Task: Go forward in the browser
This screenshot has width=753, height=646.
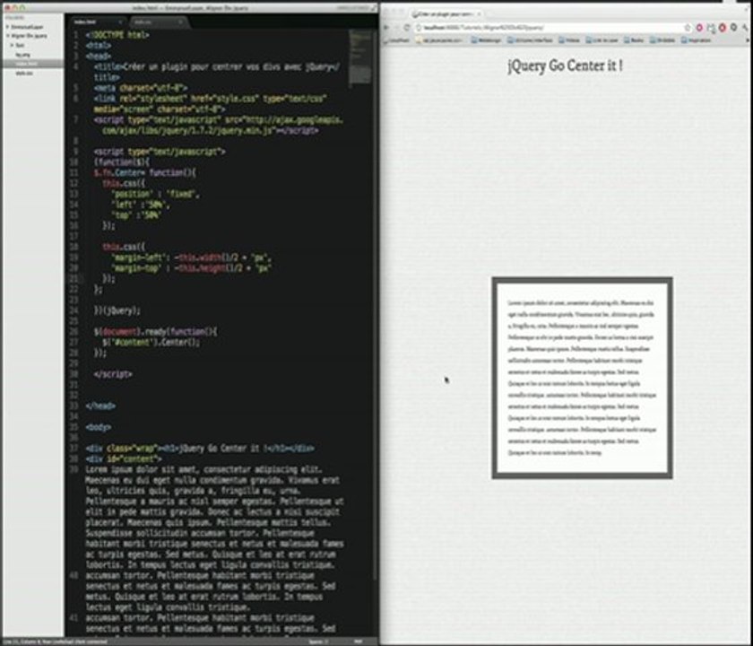Action: coord(396,28)
